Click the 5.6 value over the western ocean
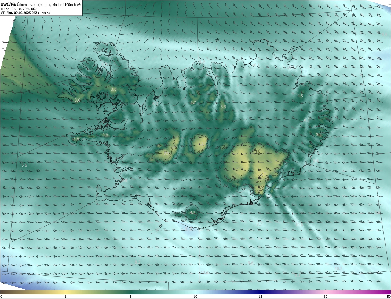 point(24,165)
